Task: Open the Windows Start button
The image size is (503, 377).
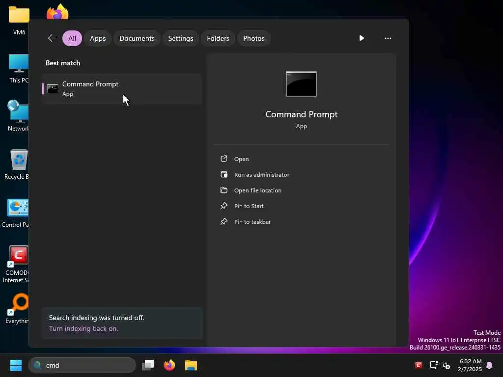Action: click(16, 365)
